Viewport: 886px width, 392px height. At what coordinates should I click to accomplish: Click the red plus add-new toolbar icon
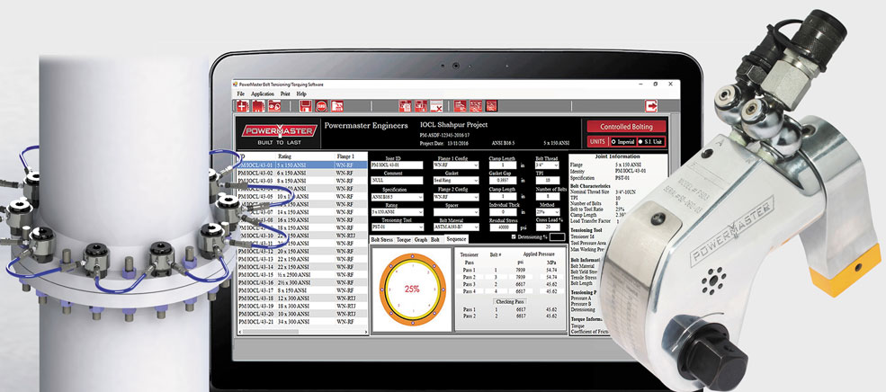pos(243,105)
